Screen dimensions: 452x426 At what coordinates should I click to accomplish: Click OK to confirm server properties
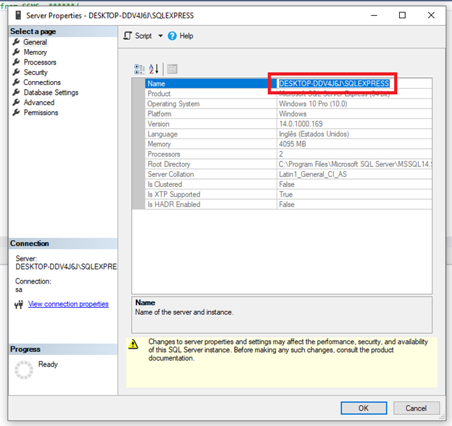coord(364,408)
